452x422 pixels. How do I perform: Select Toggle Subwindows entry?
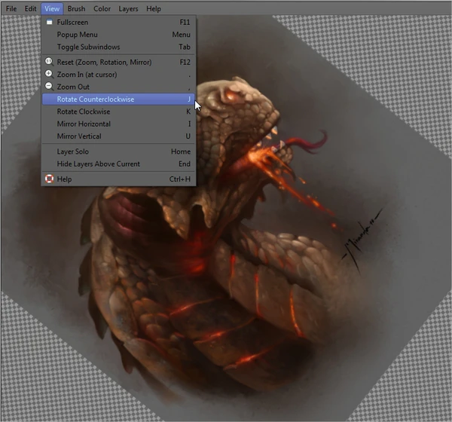pos(88,47)
